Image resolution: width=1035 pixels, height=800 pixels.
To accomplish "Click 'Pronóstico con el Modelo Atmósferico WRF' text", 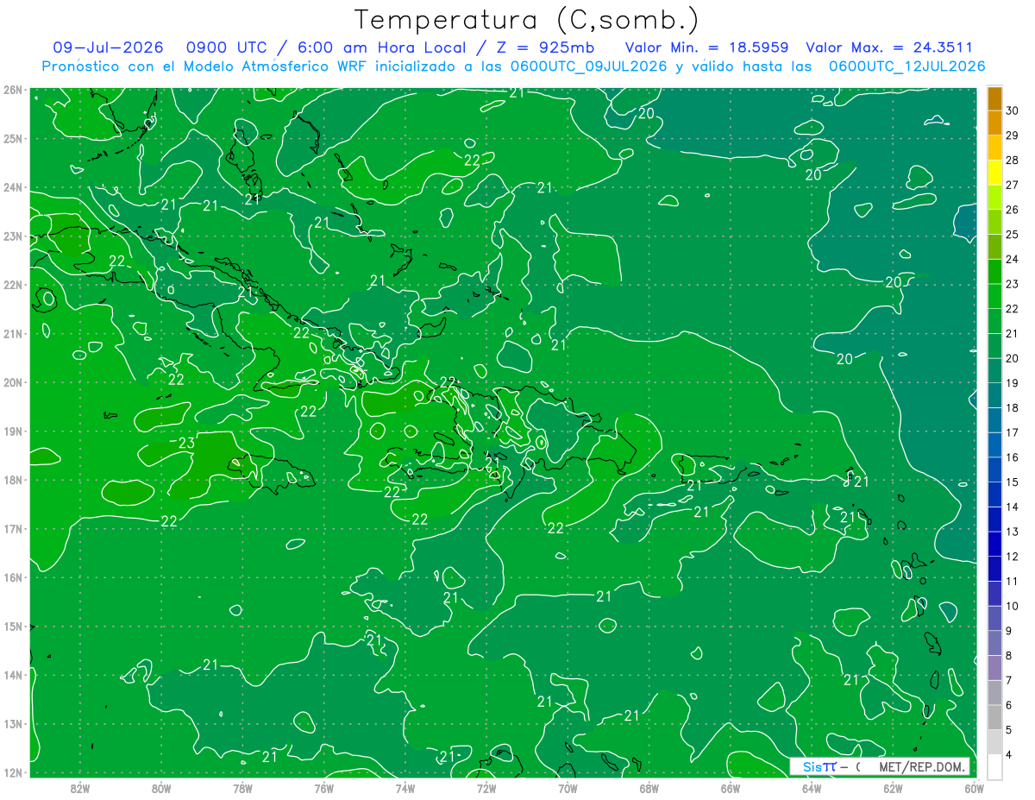I will (x=206, y=66).
